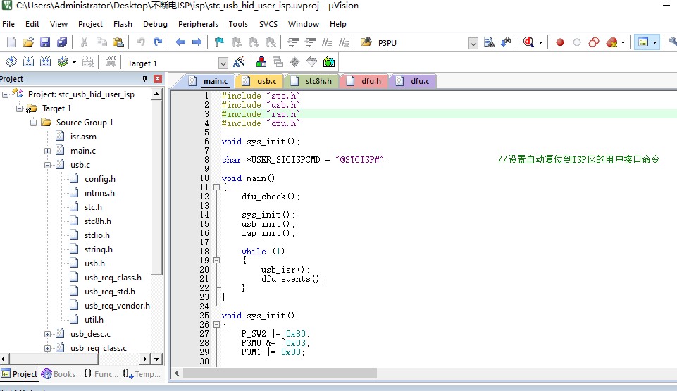Switch to the Functions panel tab

[x=101, y=373]
